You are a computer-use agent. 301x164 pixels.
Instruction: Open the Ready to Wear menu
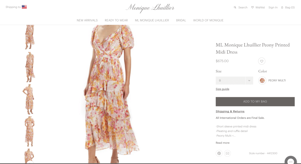[116, 20]
